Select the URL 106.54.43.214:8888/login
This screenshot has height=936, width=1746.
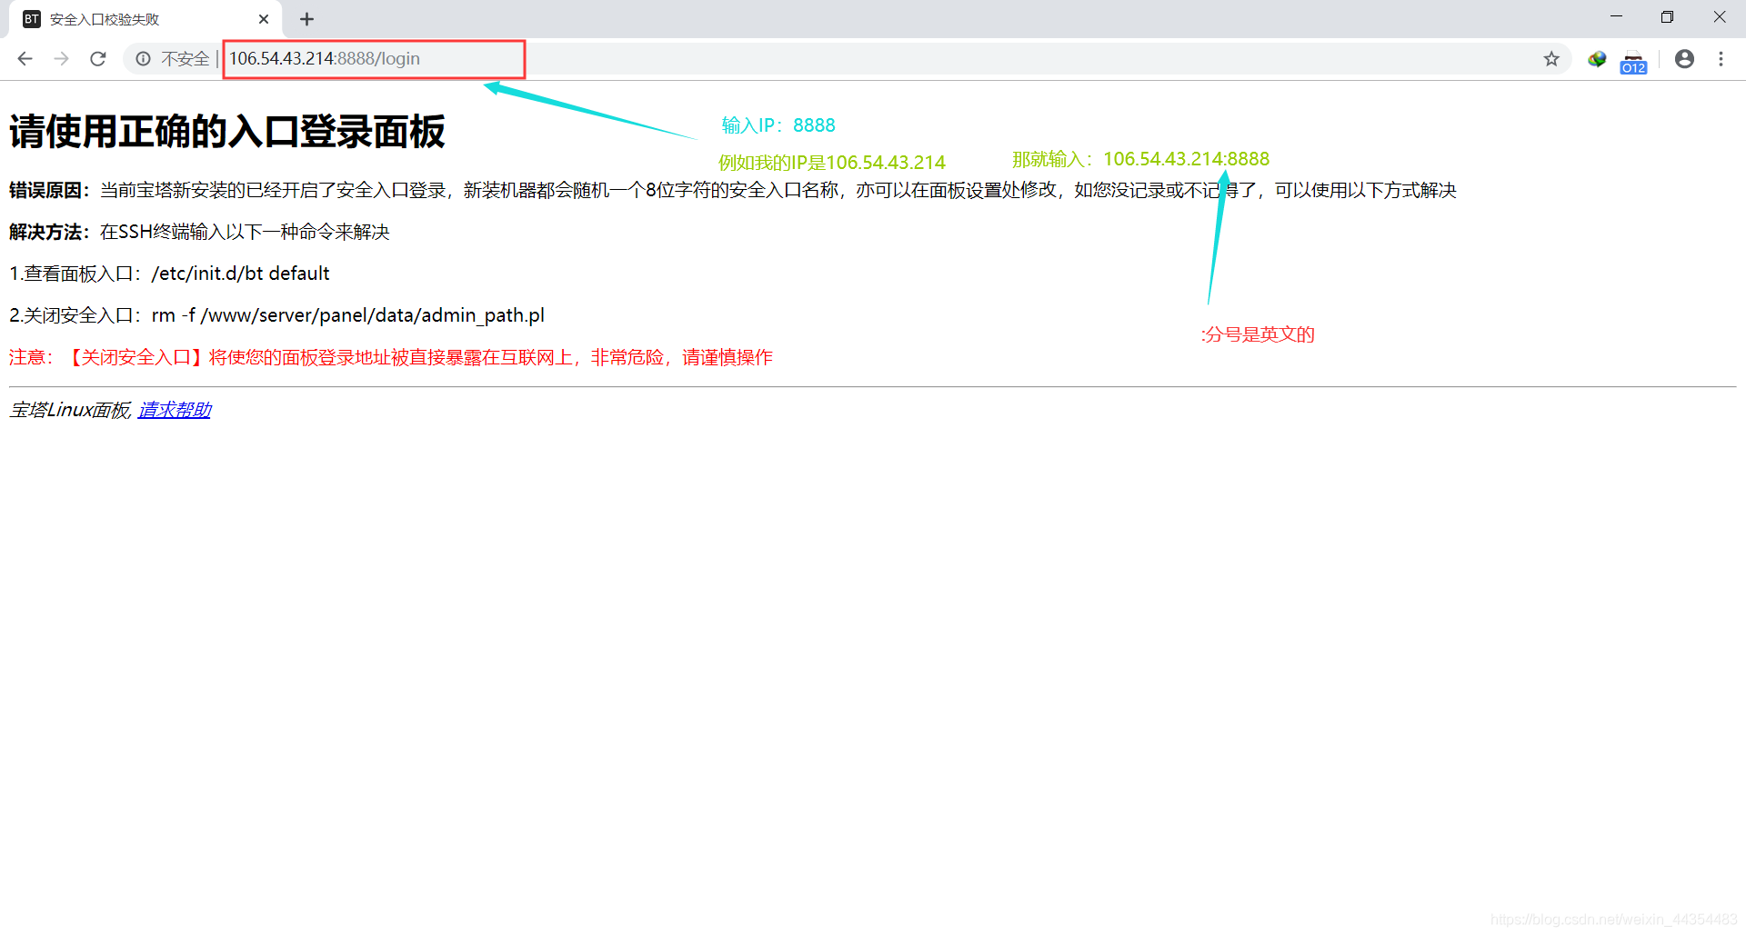[x=324, y=58]
